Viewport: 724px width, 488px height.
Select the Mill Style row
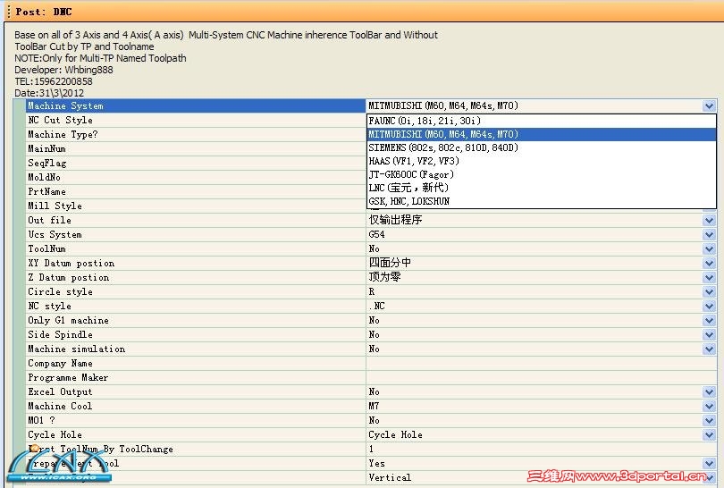point(196,206)
